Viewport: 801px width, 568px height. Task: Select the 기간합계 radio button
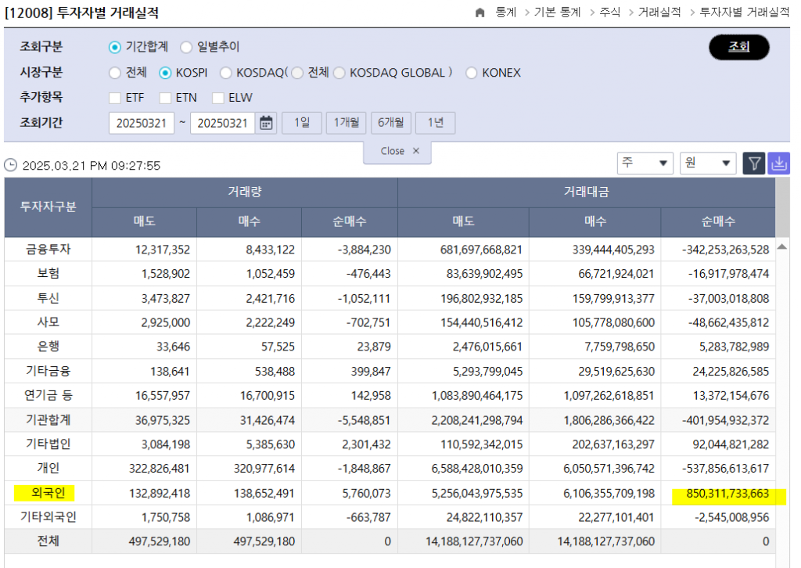pyautogui.click(x=115, y=47)
